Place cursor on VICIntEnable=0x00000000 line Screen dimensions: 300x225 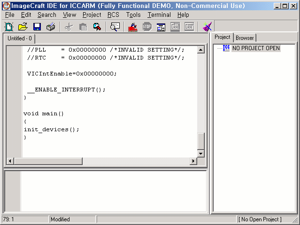click(x=72, y=74)
